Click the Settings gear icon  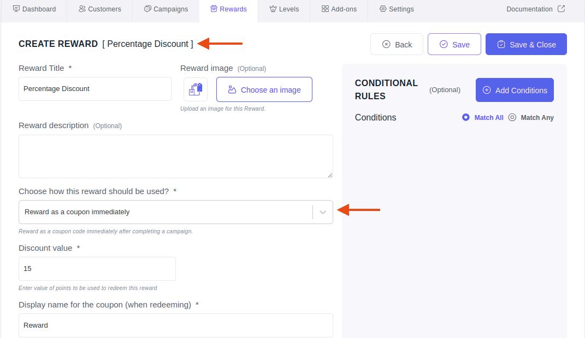pyautogui.click(x=383, y=9)
